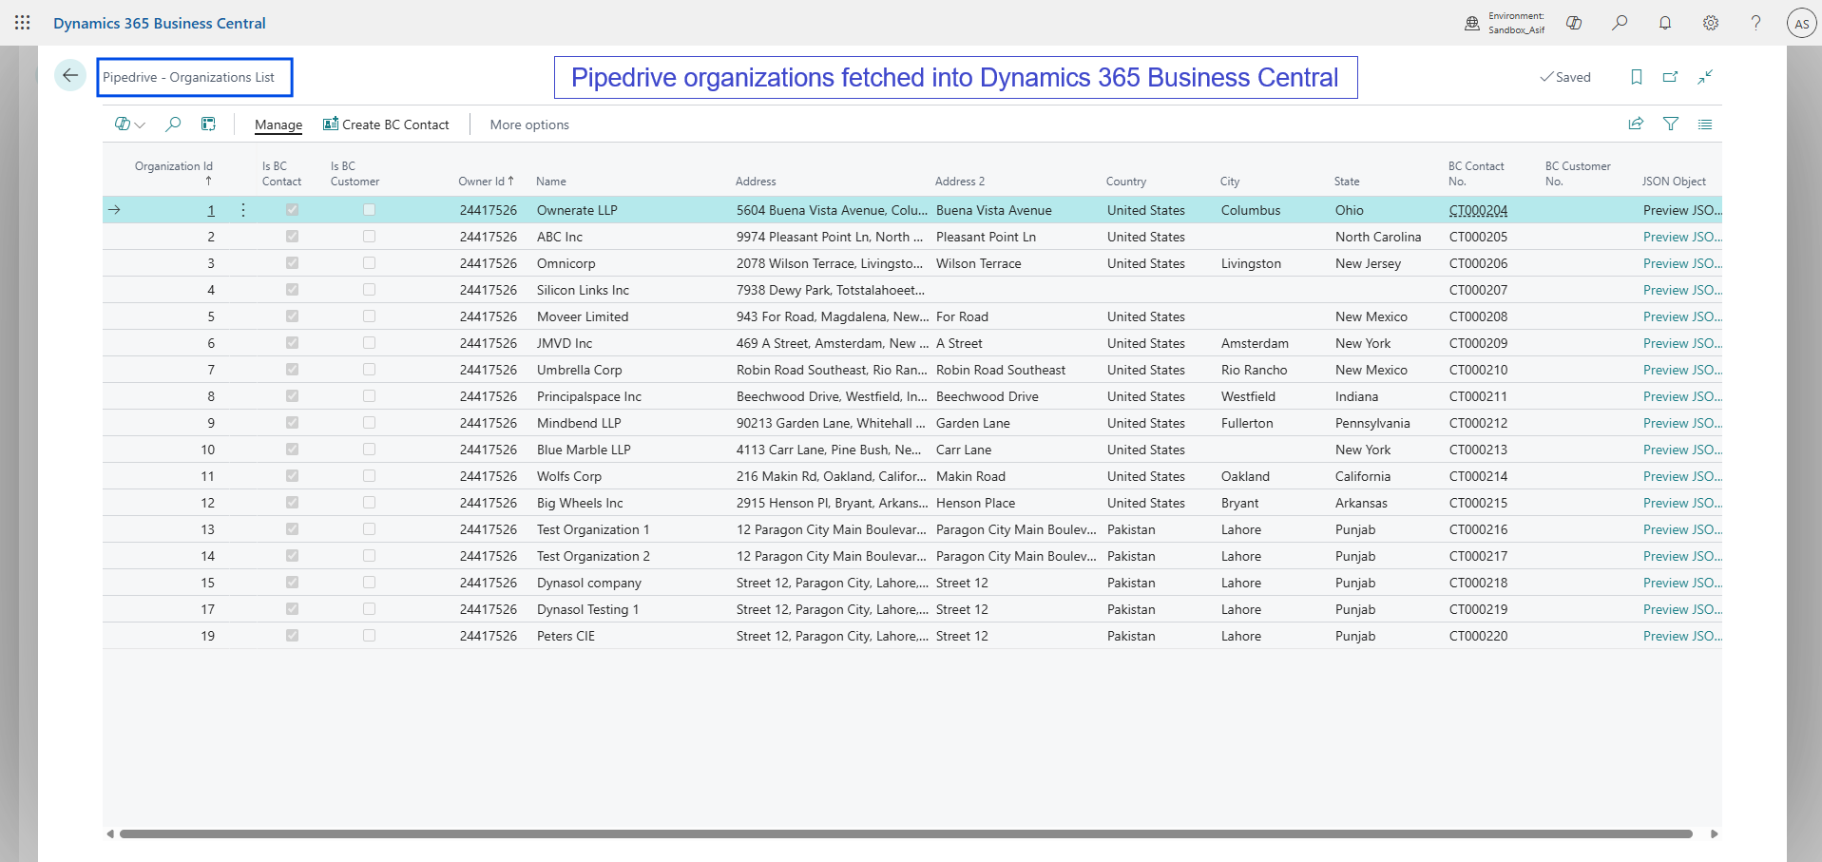Expand the Copilot dropdown chevron in the toolbar
This screenshot has height=862, width=1822.
[141, 125]
